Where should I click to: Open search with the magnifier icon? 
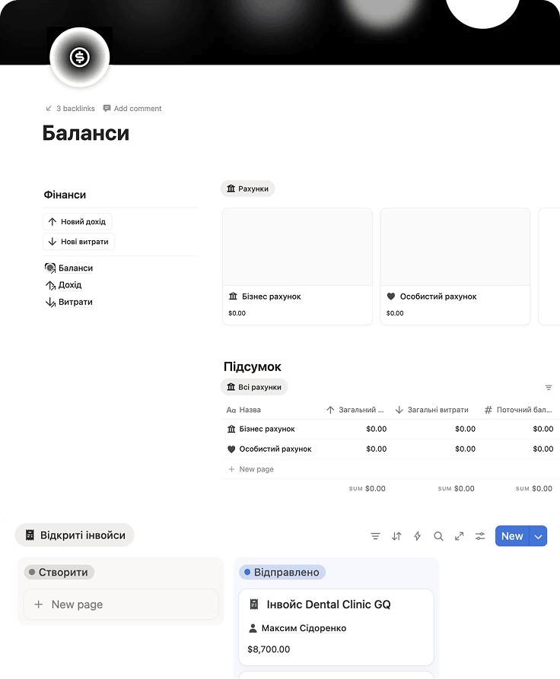coord(438,536)
